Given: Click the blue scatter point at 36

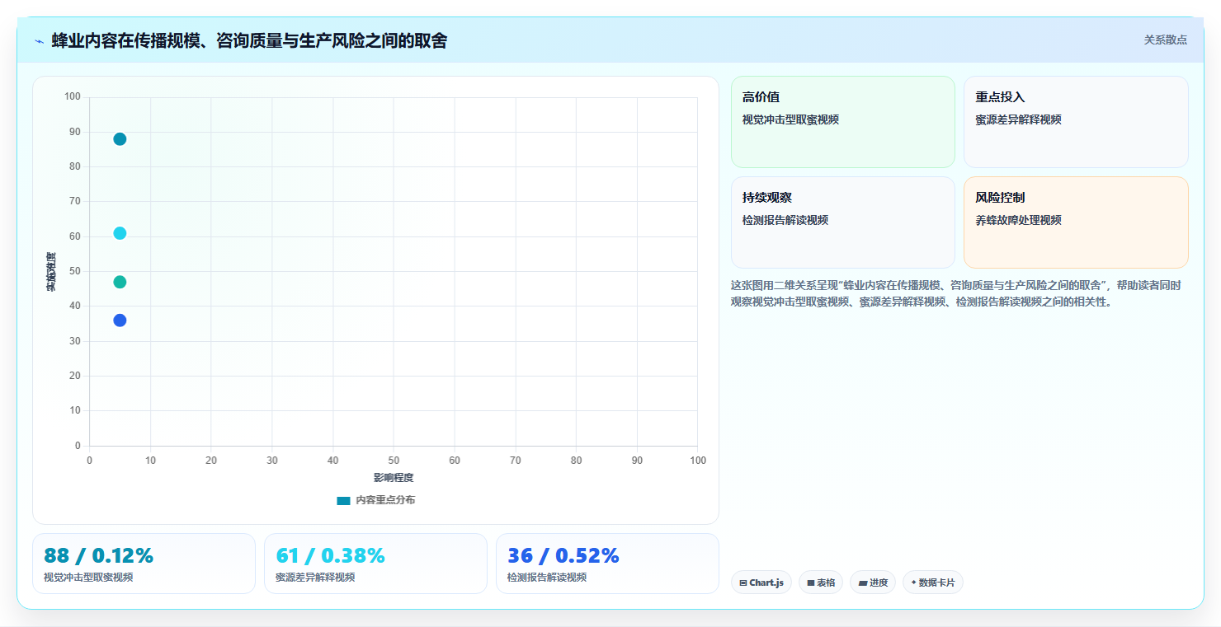Looking at the screenshot, I should [120, 321].
